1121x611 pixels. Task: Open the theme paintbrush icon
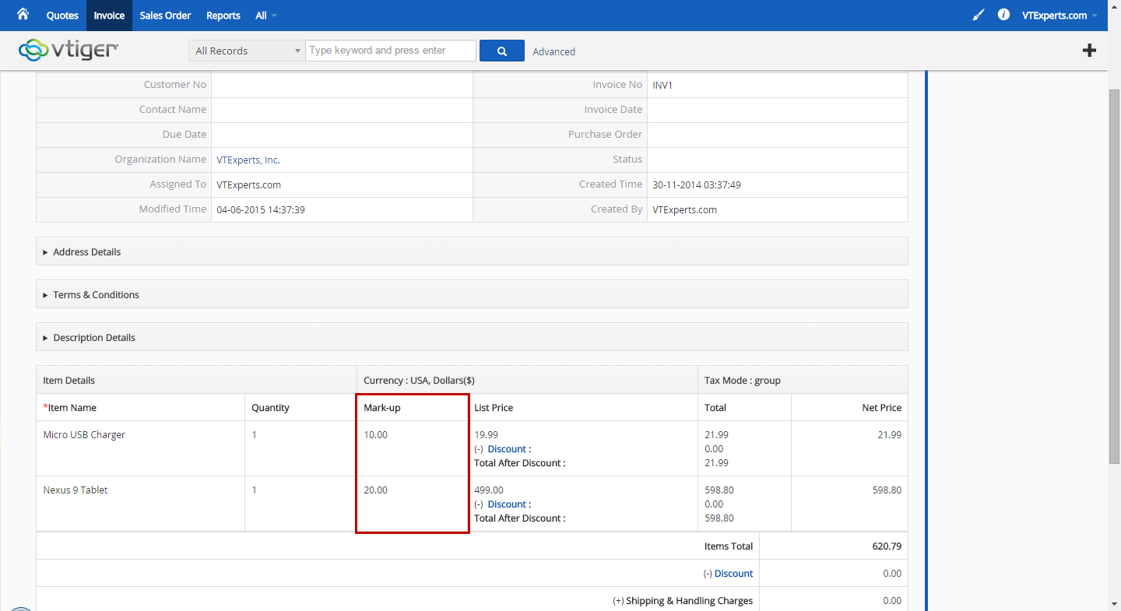pyautogui.click(x=979, y=15)
